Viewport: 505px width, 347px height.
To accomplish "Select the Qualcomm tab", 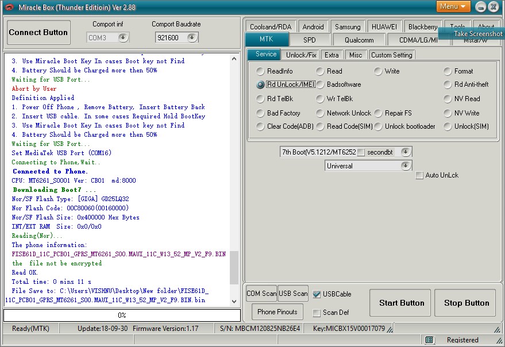I will pos(359,40).
